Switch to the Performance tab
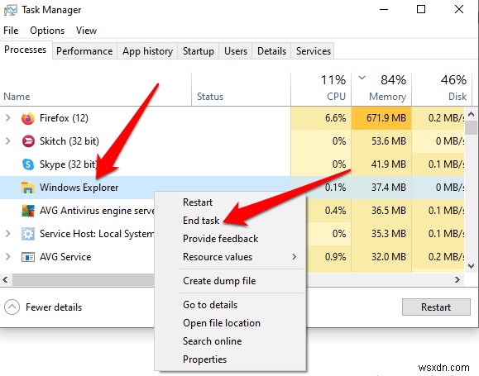The height and width of the screenshot is (376, 479). pyautogui.click(x=84, y=51)
